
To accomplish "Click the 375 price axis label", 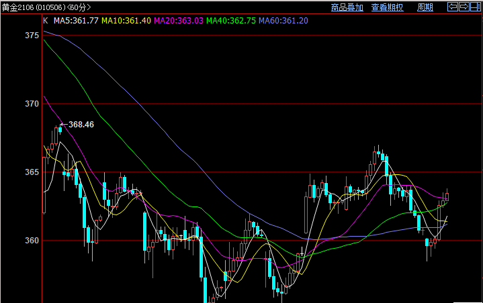I will click(x=32, y=36).
